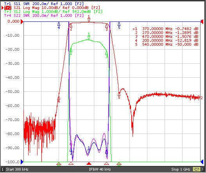
Task: Click red marker 2 on the S21 passband edge
Action: coord(71,27)
